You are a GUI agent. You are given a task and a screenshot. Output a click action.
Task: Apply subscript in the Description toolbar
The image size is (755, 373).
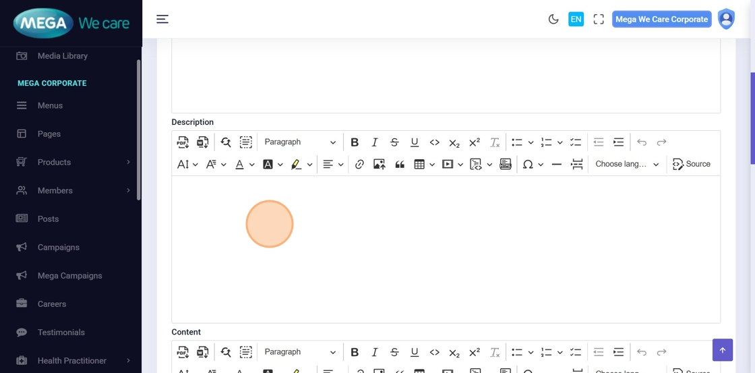tap(454, 142)
